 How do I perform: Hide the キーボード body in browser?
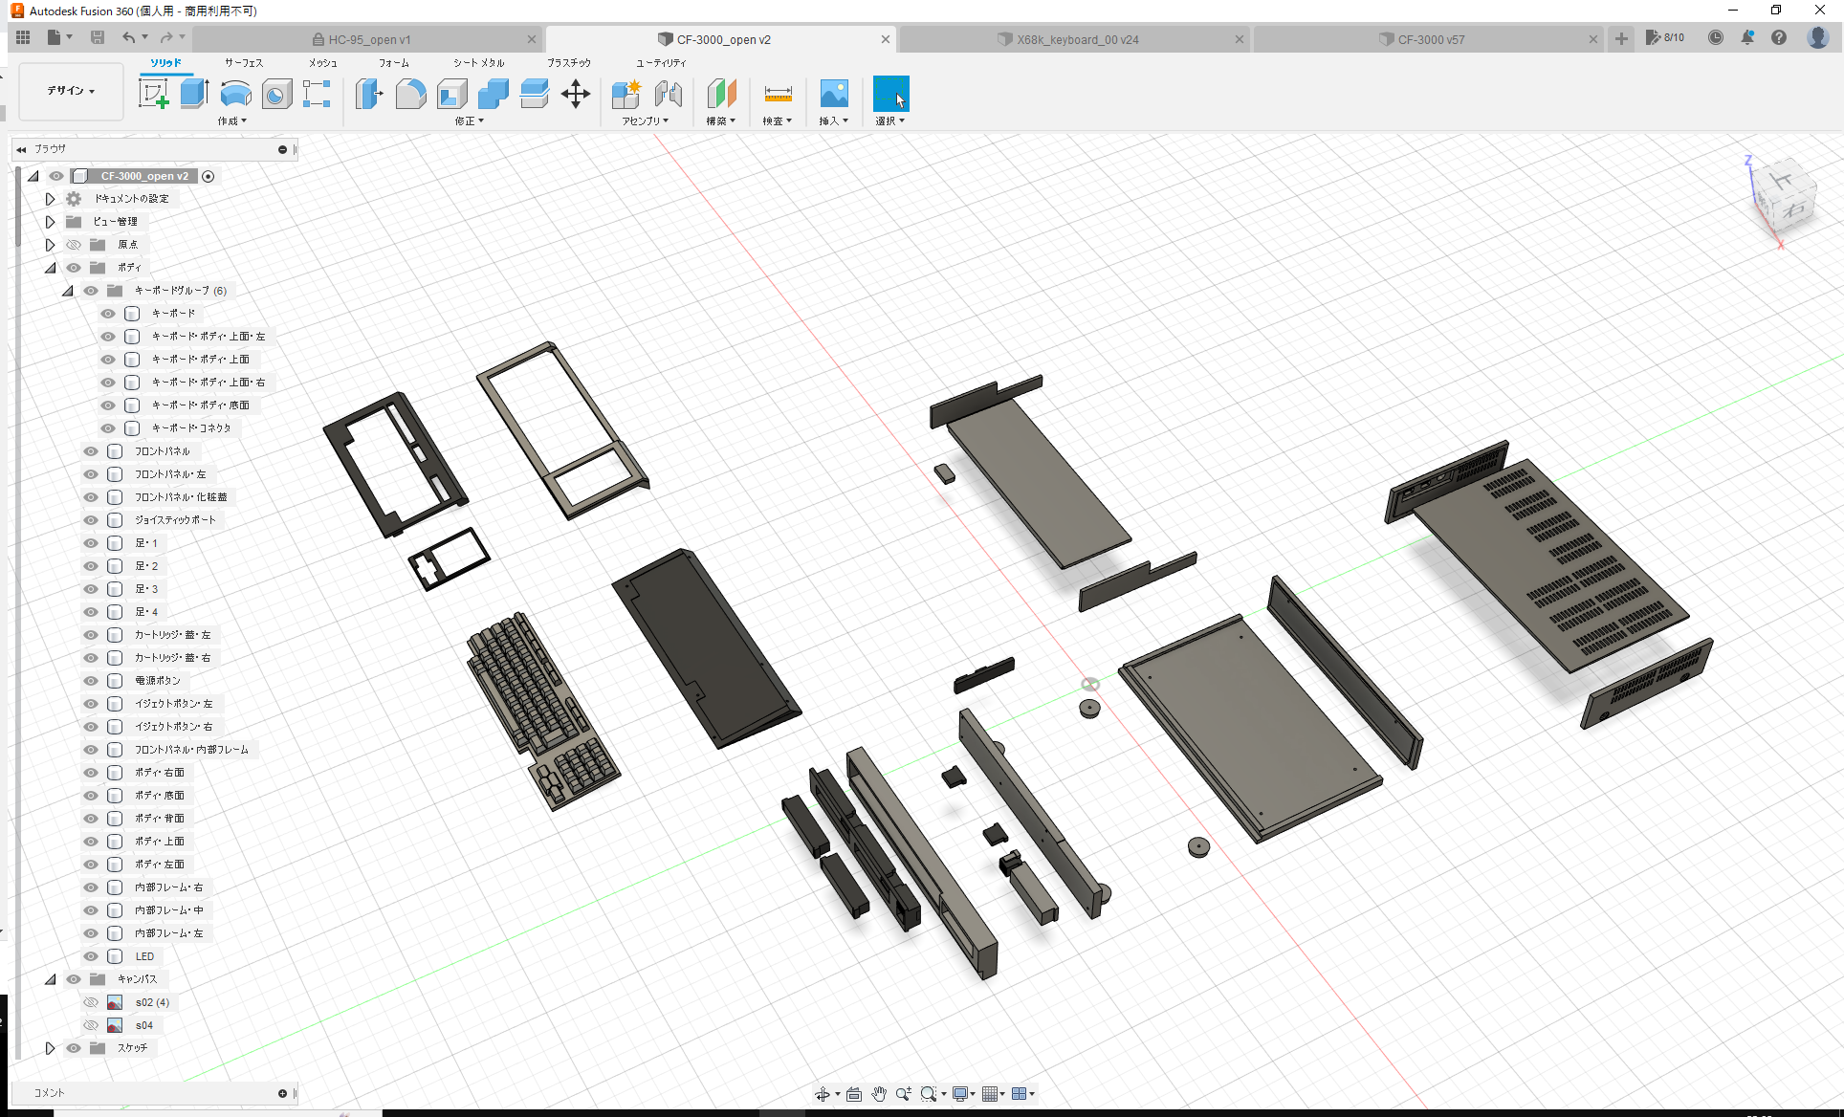pos(107,314)
